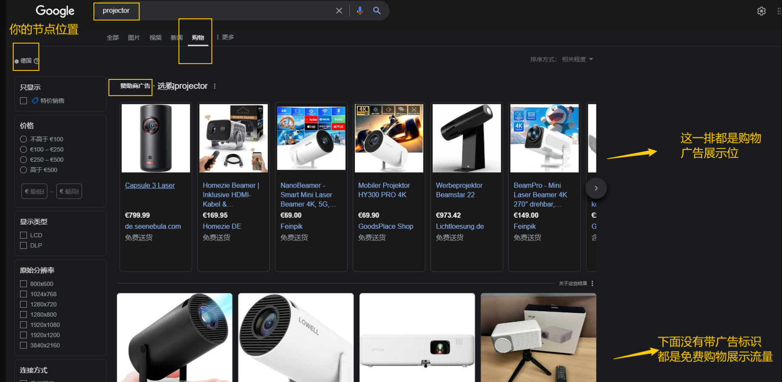Open three-dot menu beside 选购projector
782x382 pixels.
(x=215, y=86)
